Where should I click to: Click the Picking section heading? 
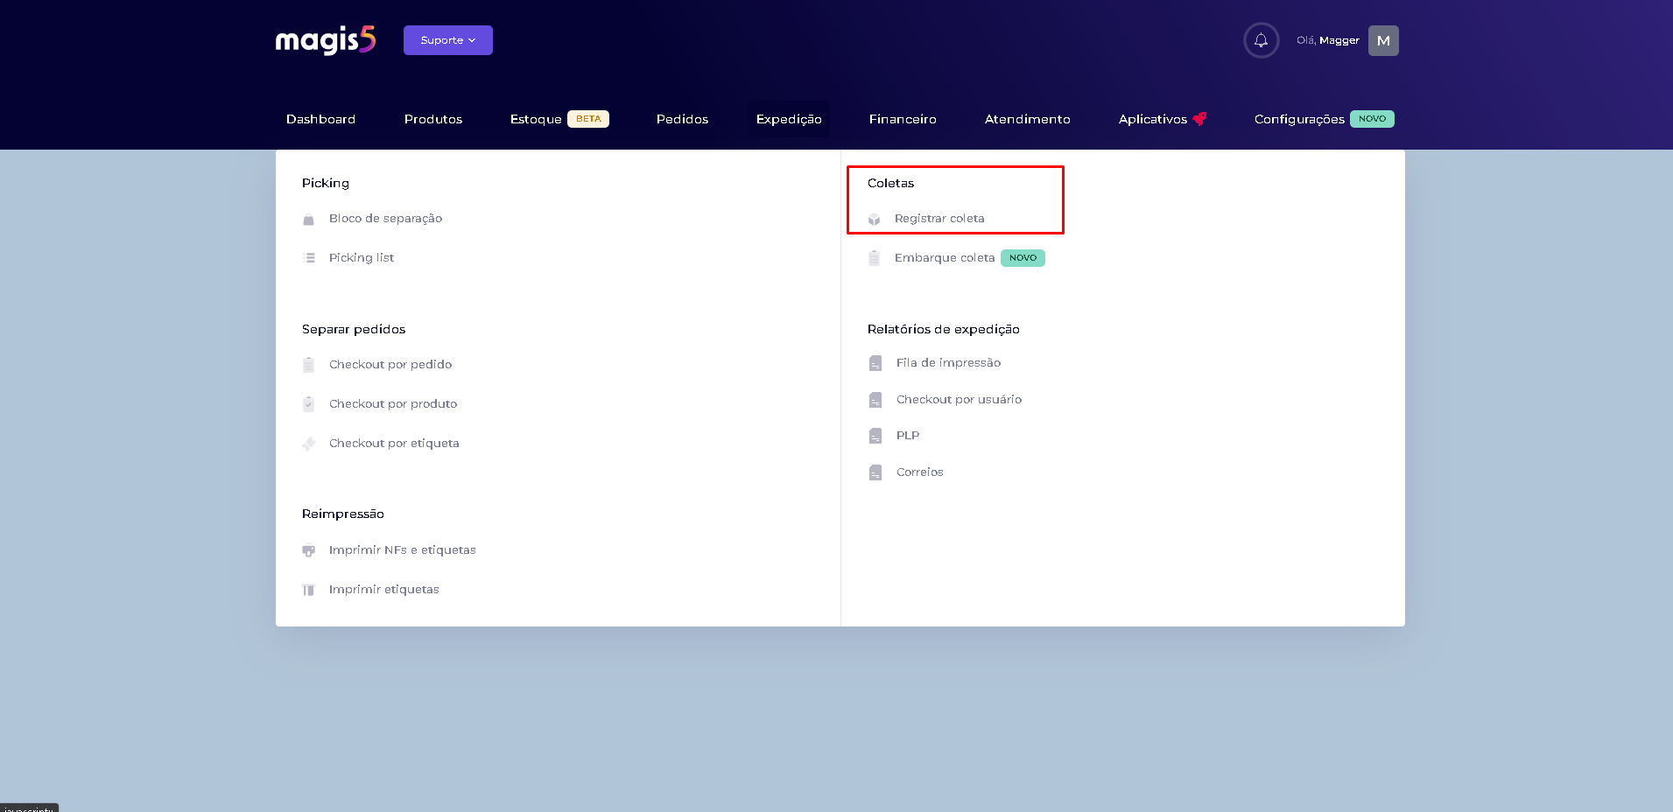coord(326,183)
